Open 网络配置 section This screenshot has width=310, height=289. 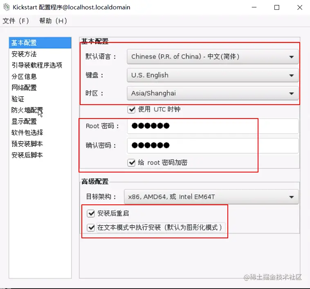click(x=40, y=87)
